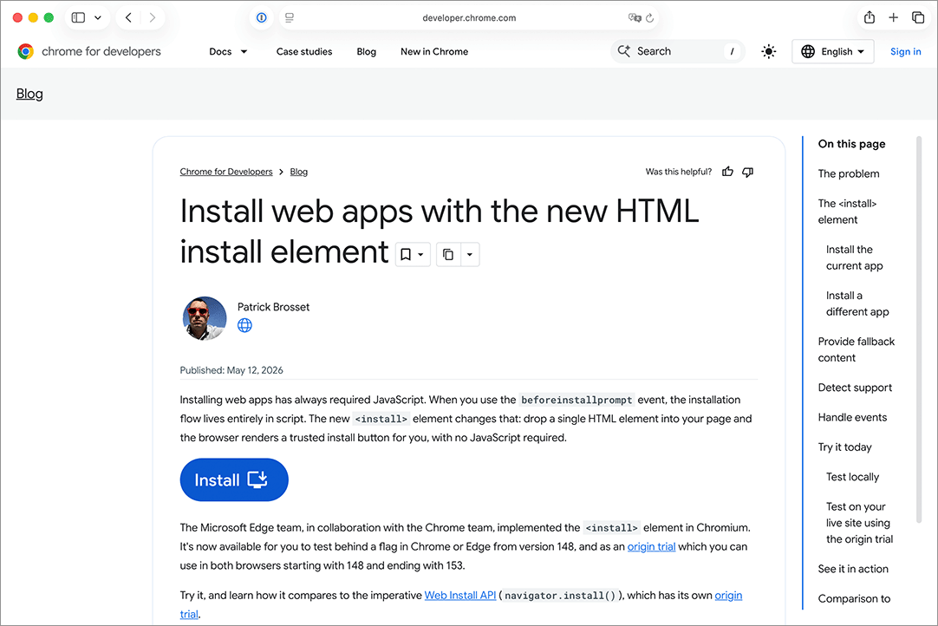Jump to The <install> element section
This screenshot has height=626, width=938.
click(x=847, y=212)
